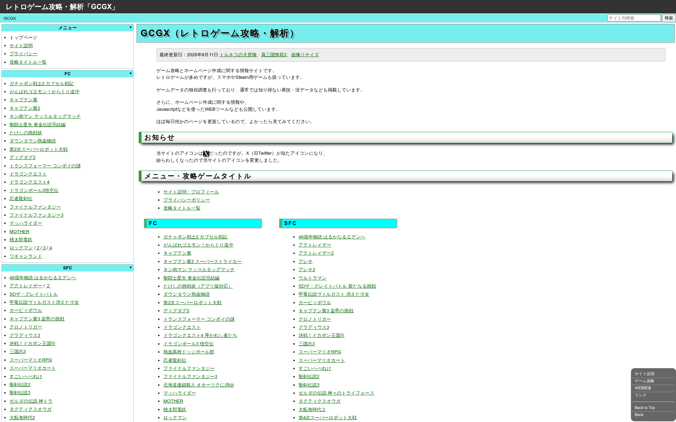Image resolution: width=676 pixels, height=422 pixels.
Task: Open 46億年物語 link in main SFC list
Action: [332, 237]
